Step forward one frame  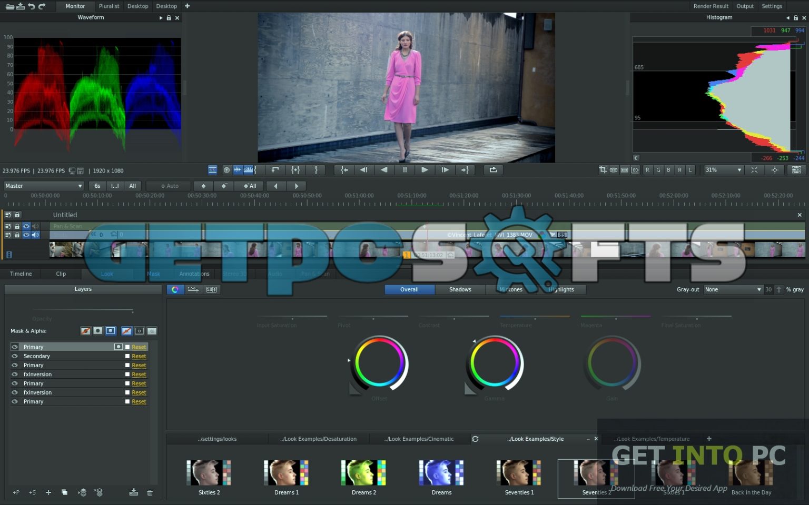pos(445,170)
